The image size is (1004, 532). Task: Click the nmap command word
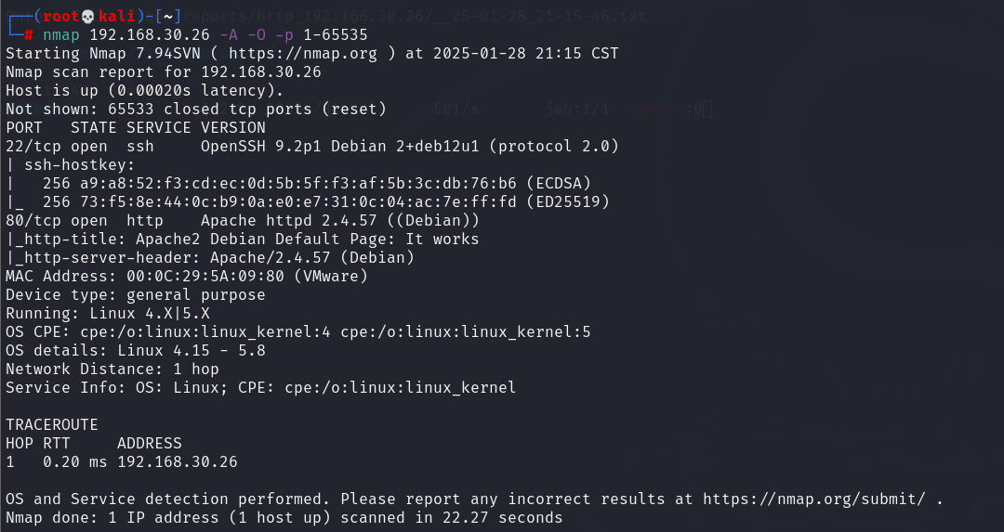(x=61, y=35)
